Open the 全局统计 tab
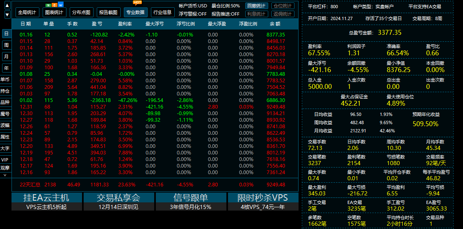The width and height of the screenshot is (463, 229). pos(27,12)
